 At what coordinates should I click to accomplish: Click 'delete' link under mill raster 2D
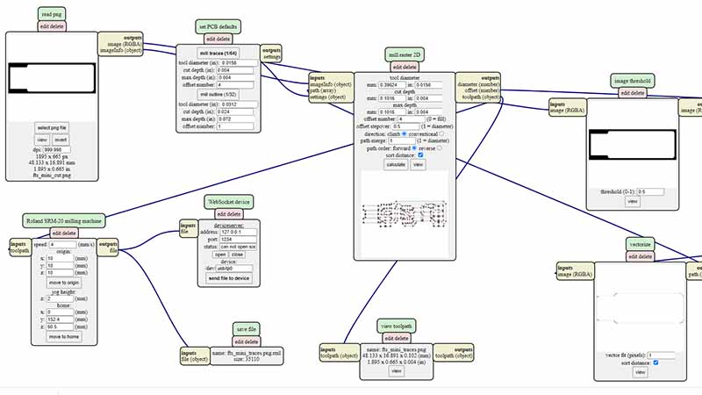(x=410, y=68)
